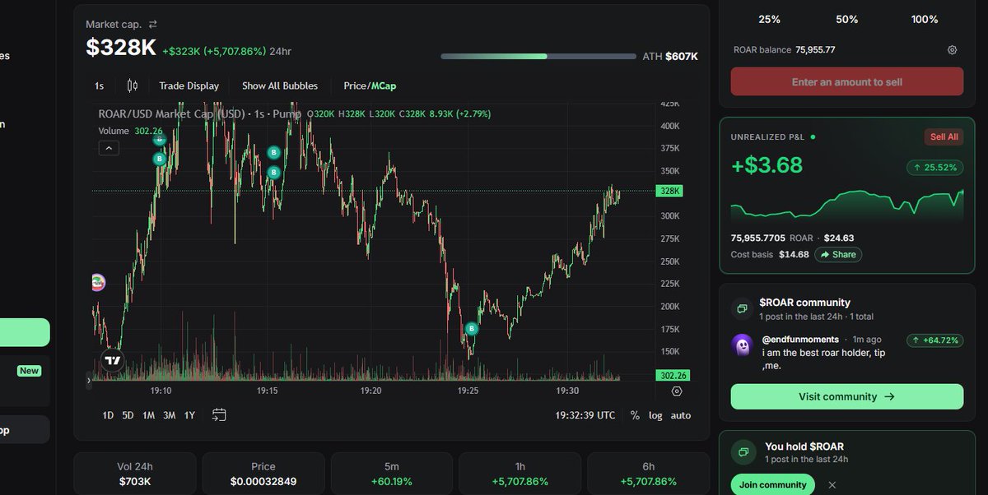Open settings gear beside ROAR balance
This screenshot has height=495, width=988.
(953, 50)
